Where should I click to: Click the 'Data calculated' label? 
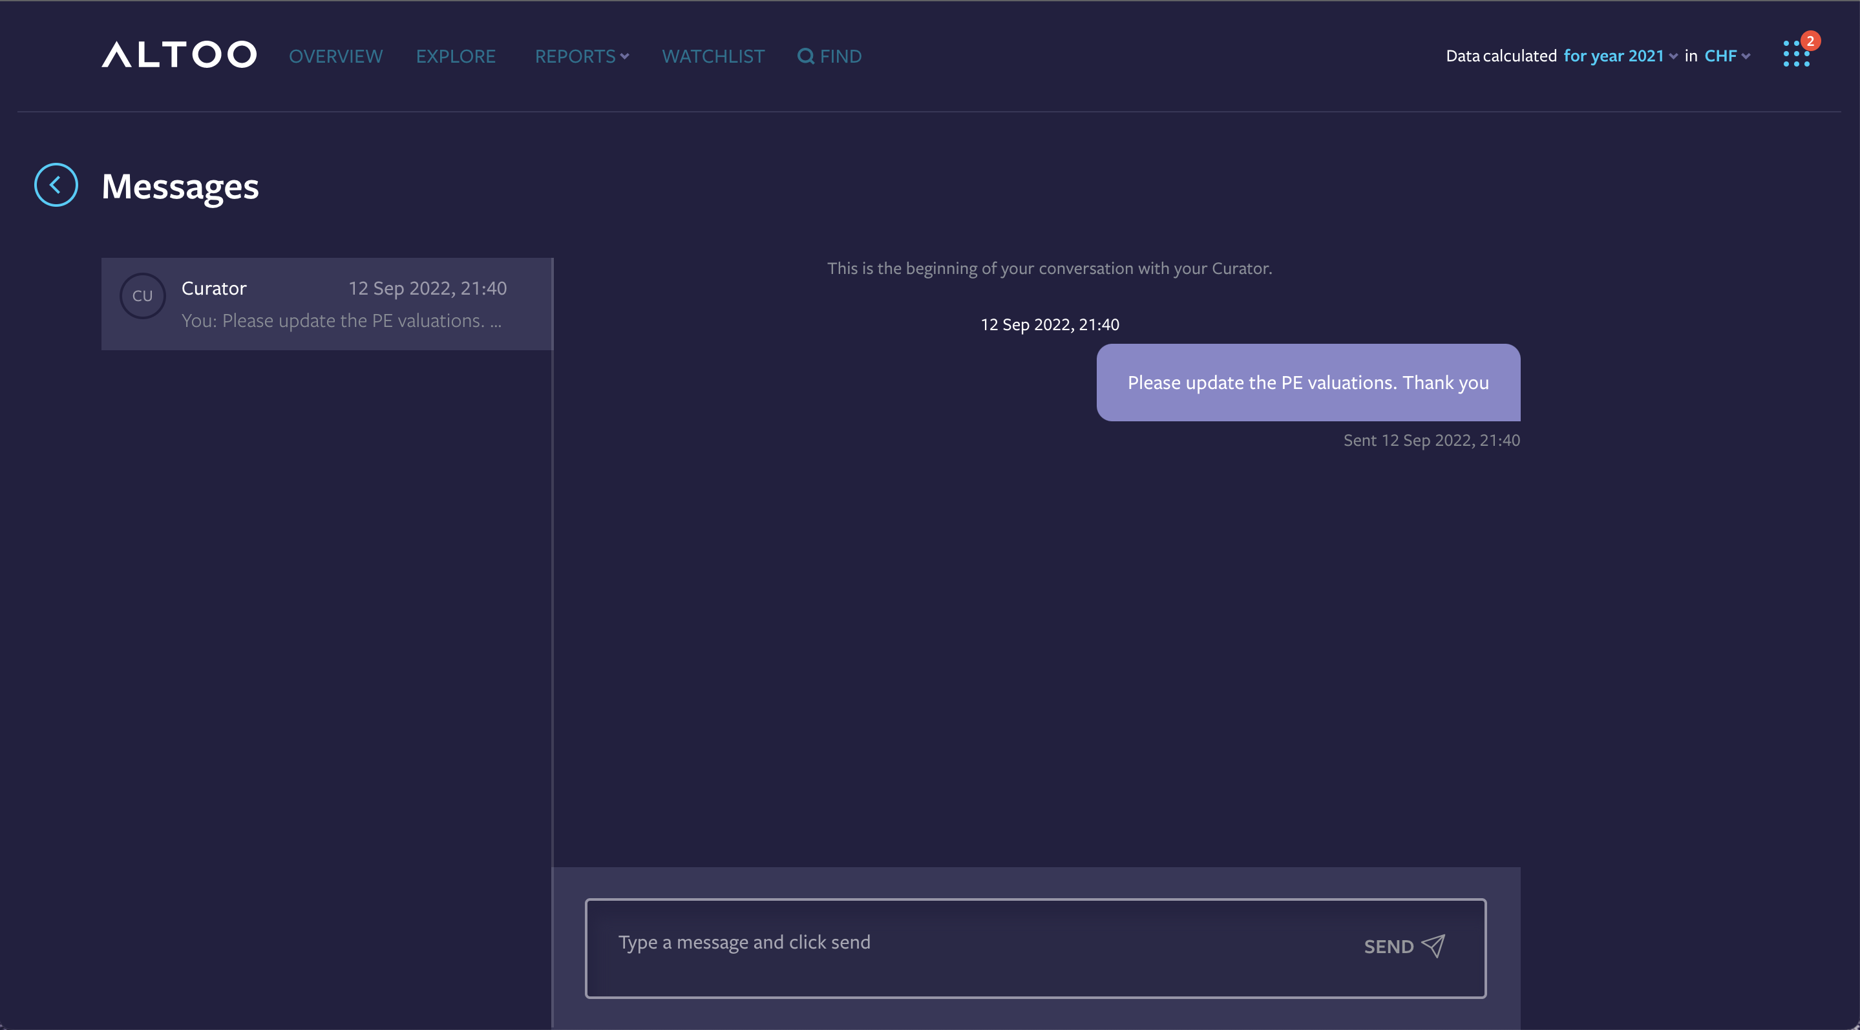[1501, 56]
